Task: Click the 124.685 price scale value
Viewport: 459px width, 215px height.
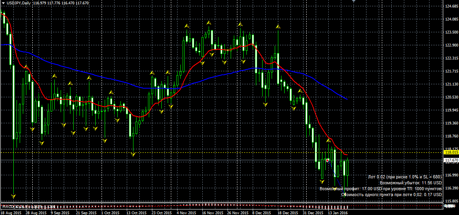Action: tap(451, 6)
